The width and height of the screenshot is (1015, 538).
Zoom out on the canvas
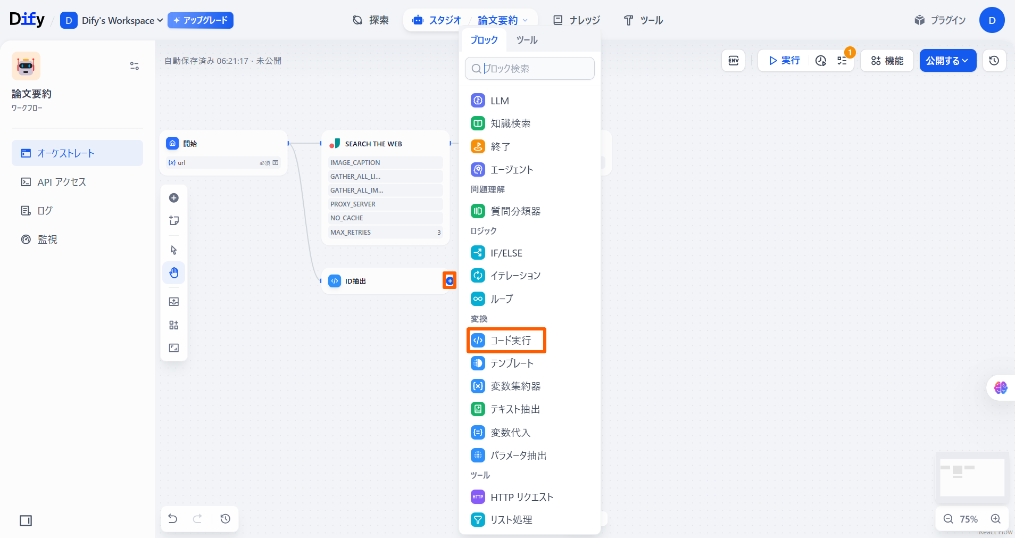948,519
